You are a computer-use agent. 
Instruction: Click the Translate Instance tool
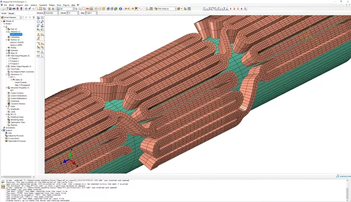coord(42,22)
